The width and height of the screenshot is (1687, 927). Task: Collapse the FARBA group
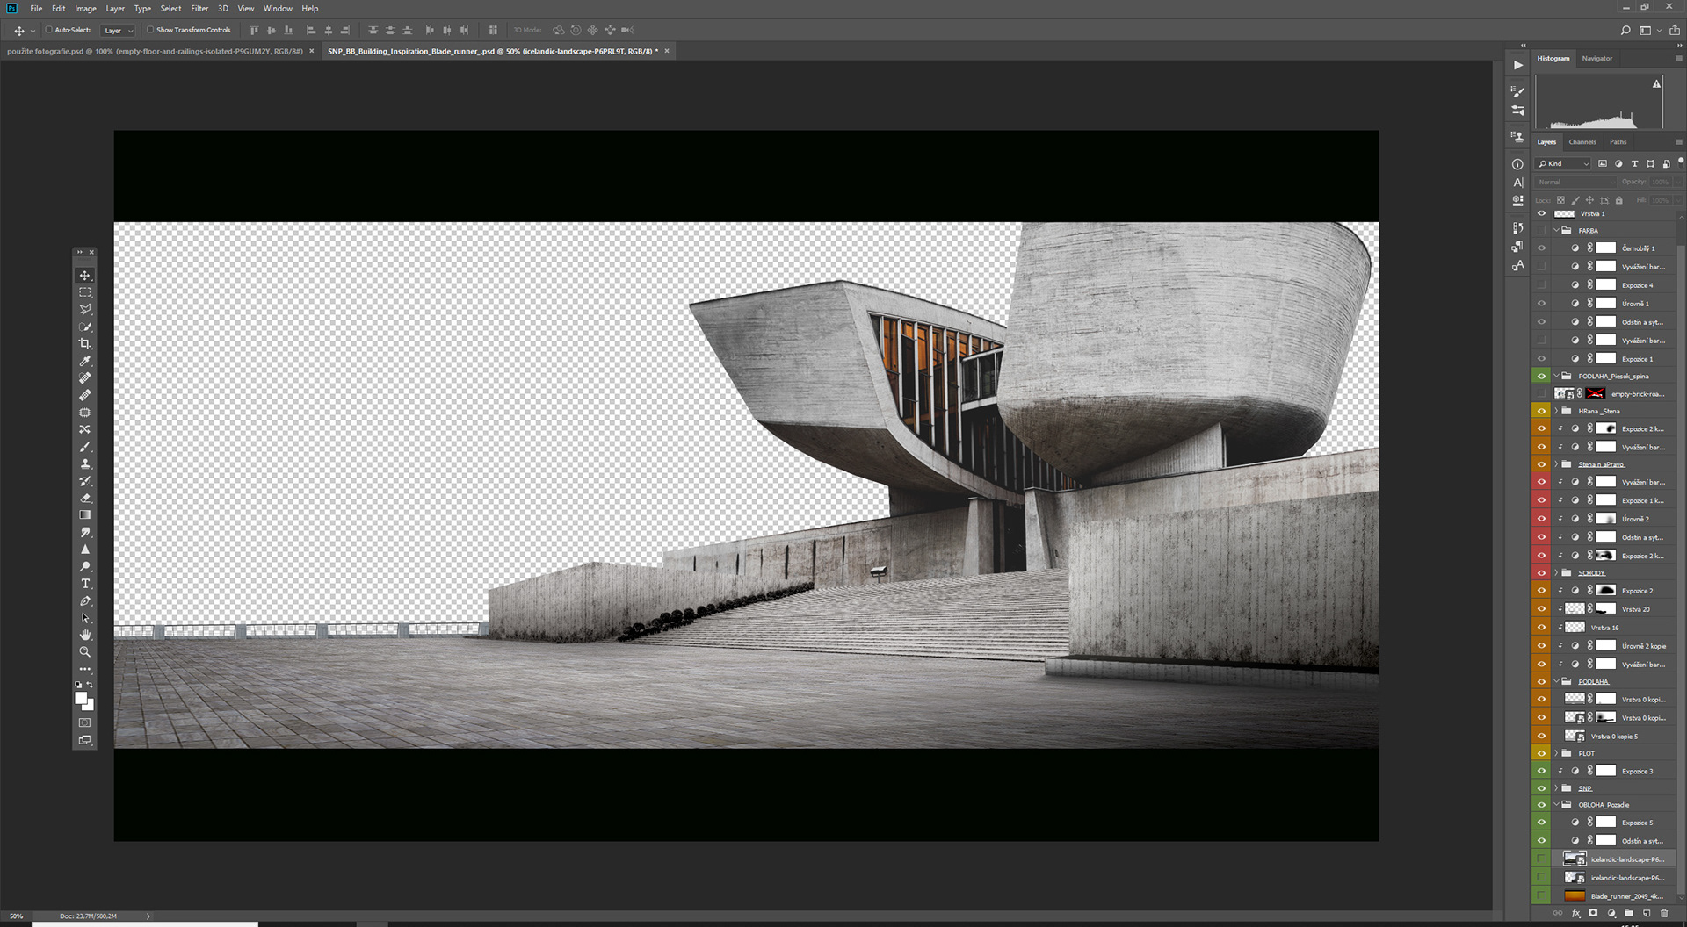(1556, 231)
